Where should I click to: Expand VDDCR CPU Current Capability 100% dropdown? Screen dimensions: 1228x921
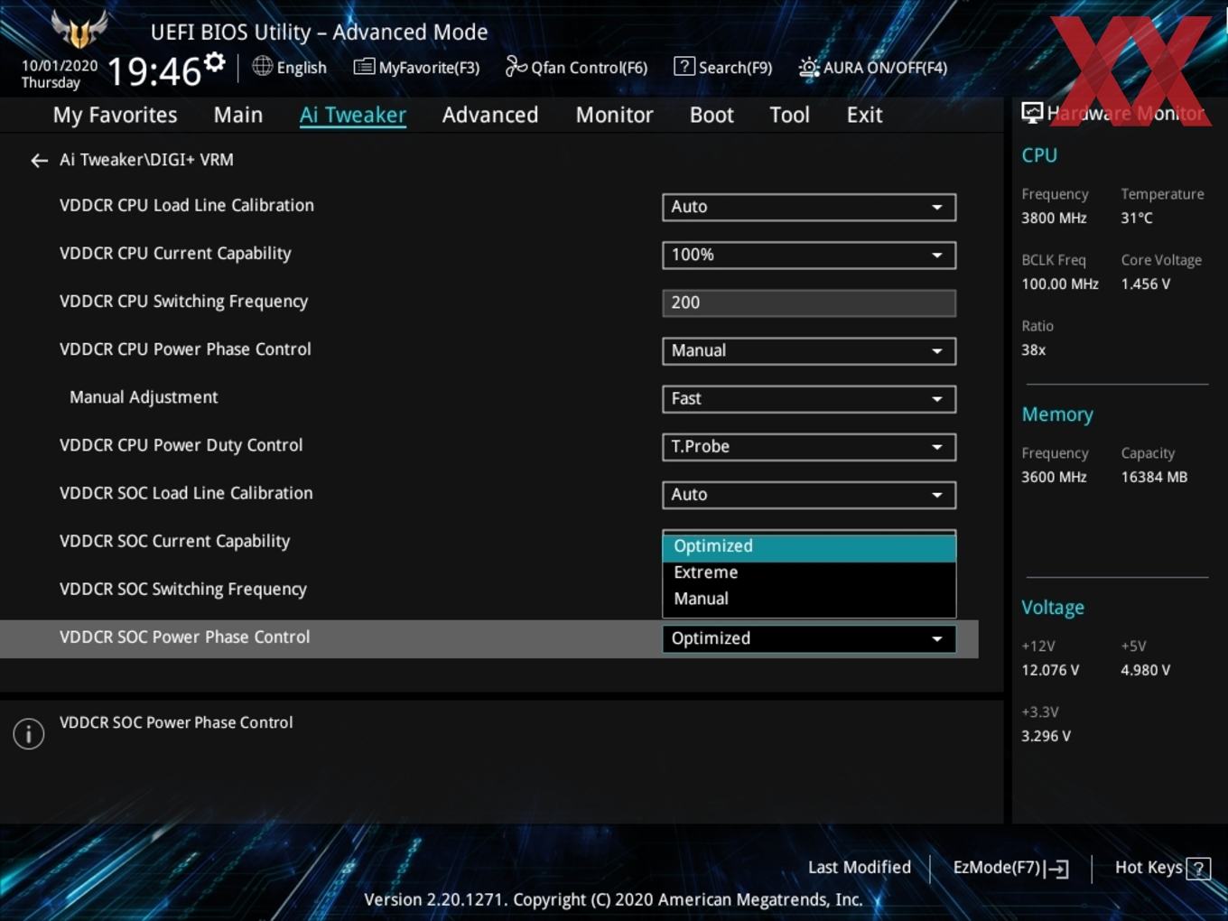pos(809,255)
